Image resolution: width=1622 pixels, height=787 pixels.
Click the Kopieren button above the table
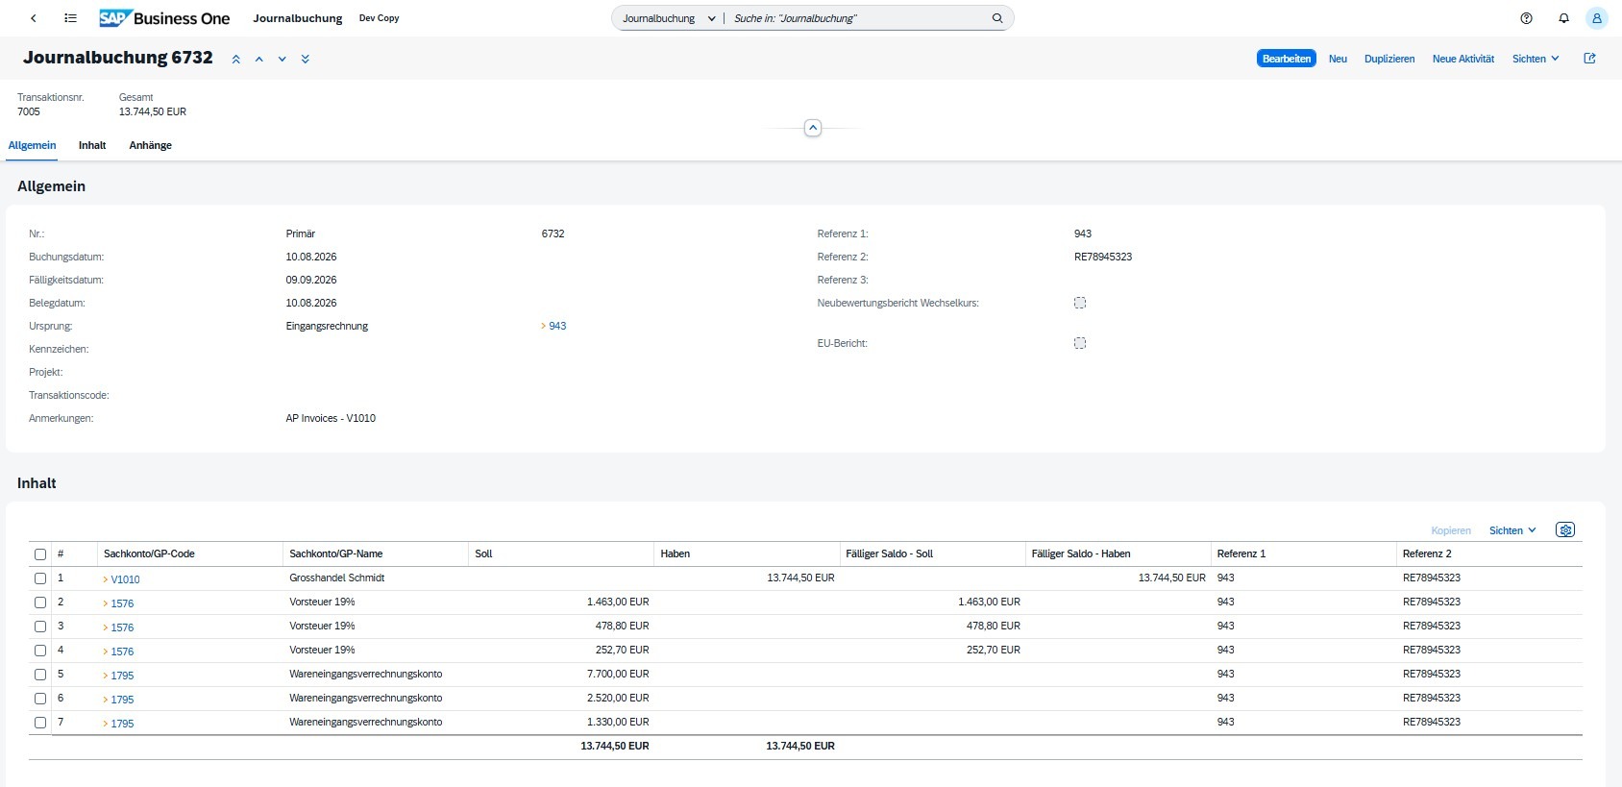pyautogui.click(x=1451, y=530)
